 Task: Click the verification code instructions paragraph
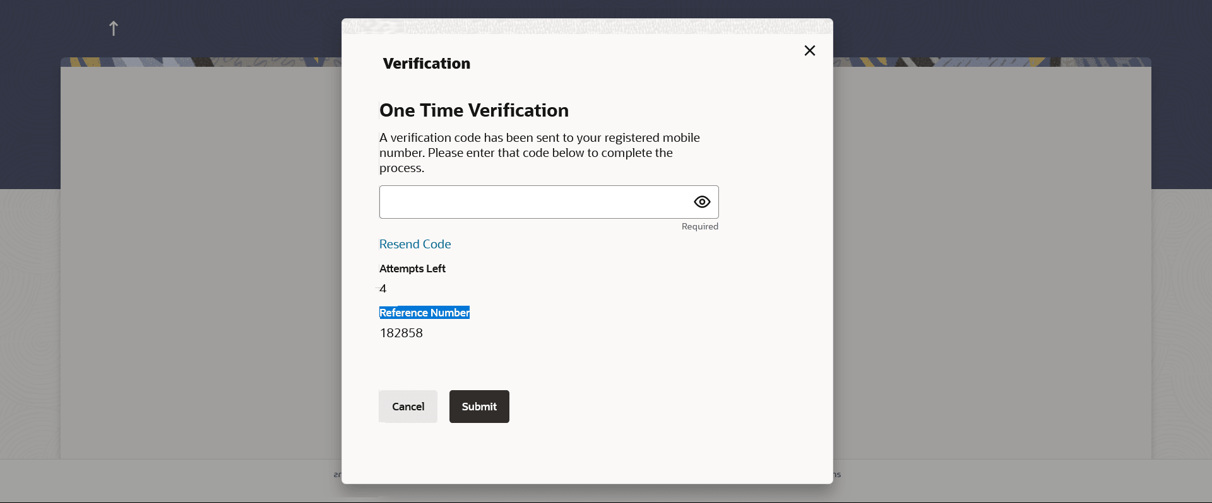click(x=540, y=153)
